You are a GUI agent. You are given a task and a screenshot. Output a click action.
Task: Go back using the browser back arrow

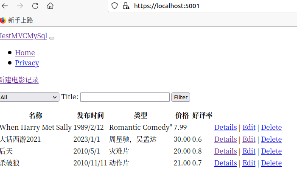tap(5, 6)
